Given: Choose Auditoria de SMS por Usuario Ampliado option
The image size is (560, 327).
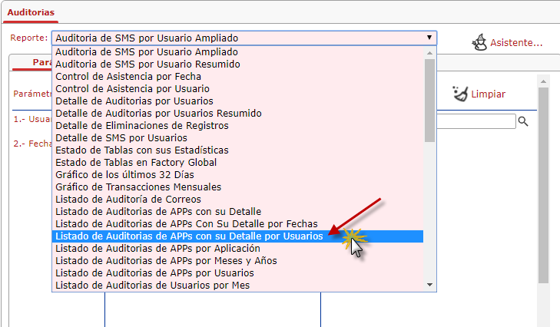Looking at the screenshot, I should pos(238,51).
